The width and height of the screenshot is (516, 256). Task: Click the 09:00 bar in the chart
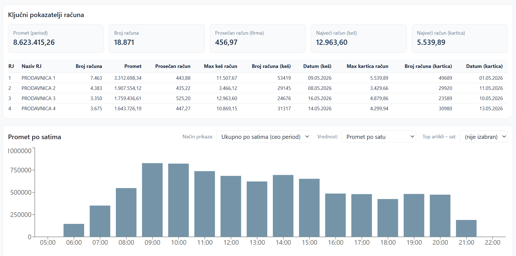point(152,200)
